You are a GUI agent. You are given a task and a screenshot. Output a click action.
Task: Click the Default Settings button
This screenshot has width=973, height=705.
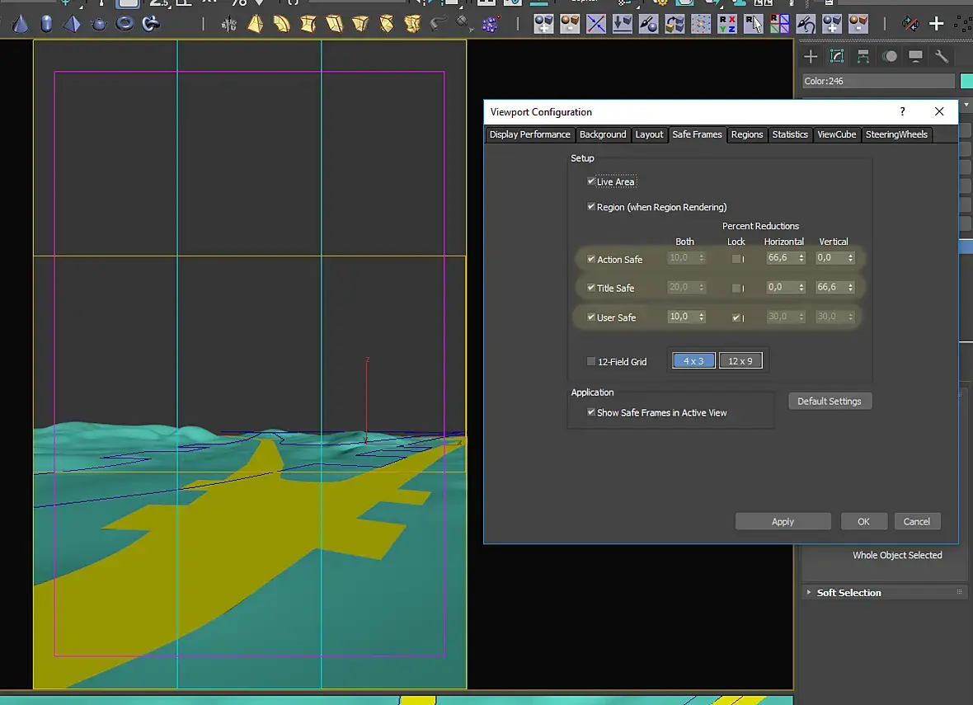tap(830, 402)
